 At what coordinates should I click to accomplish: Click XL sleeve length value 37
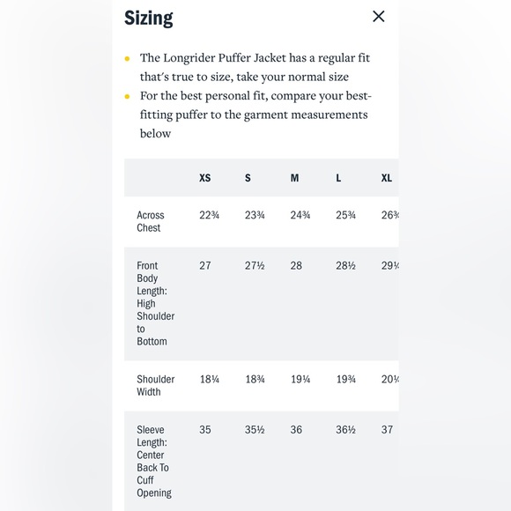click(x=387, y=430)
